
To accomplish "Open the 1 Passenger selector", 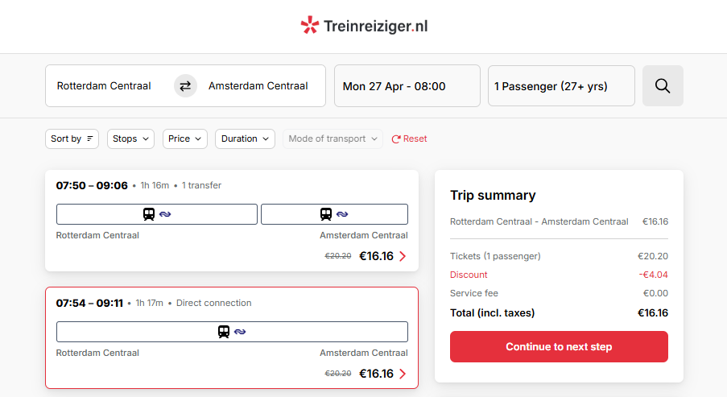I will (560, 86).
